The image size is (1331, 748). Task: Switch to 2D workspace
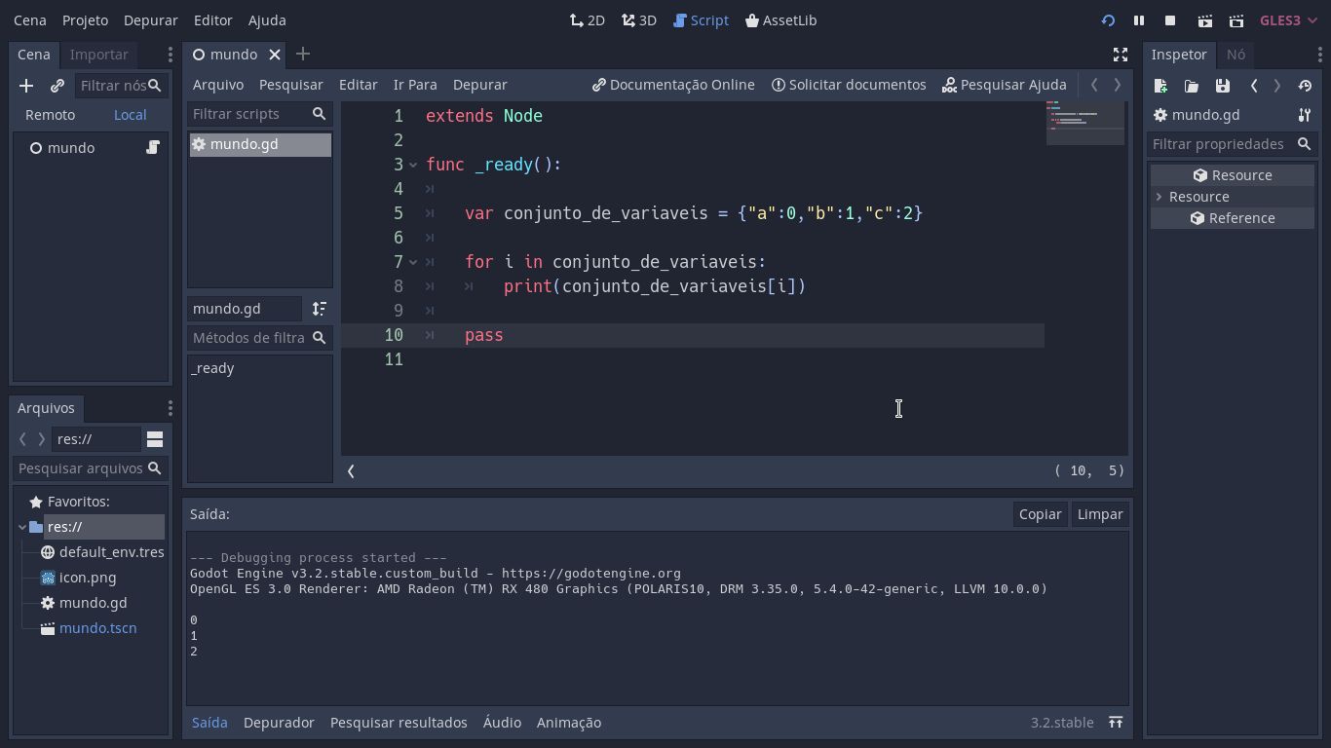(x=588, y=20)
